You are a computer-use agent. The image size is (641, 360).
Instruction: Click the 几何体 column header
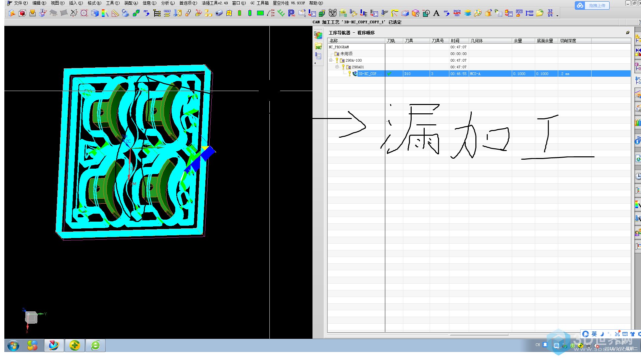tap(490, 41)
